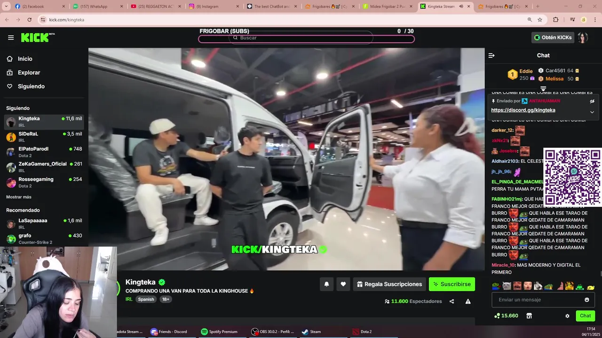602x338 pixels.
Task: Open Siguiendo in the sidebar
Action: [31, 86]
